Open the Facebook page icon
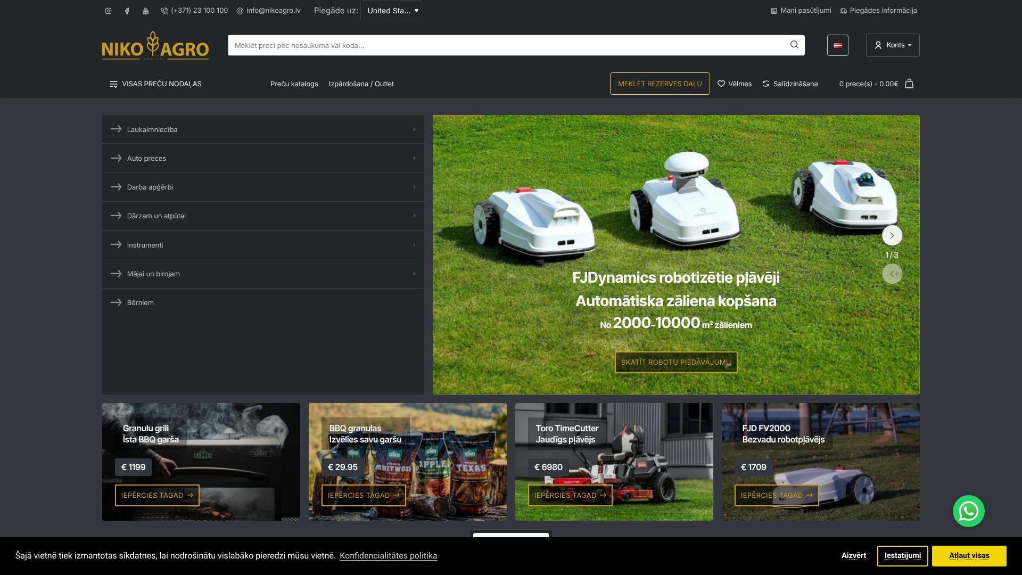This screenshot has height=575, width=1022. point(127,11)
